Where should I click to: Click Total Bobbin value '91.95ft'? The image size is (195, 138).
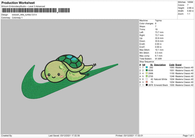coord(158,59)
